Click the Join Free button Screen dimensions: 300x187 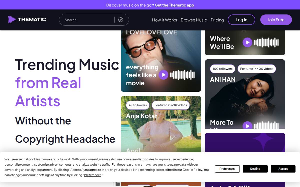[x=276, y=20]
